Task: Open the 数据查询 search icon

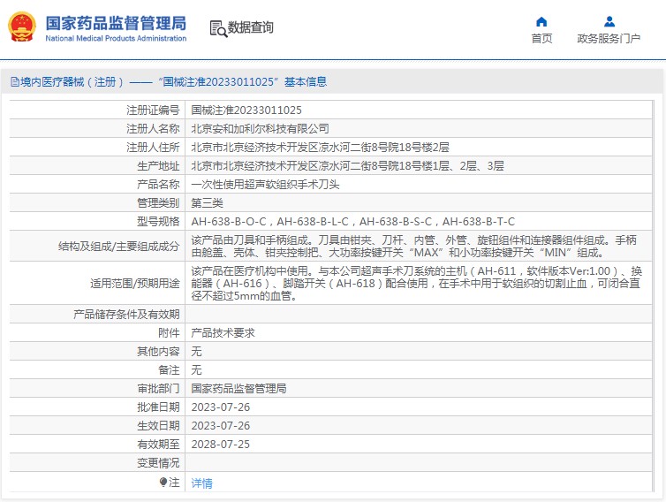Action: [218, 28]
